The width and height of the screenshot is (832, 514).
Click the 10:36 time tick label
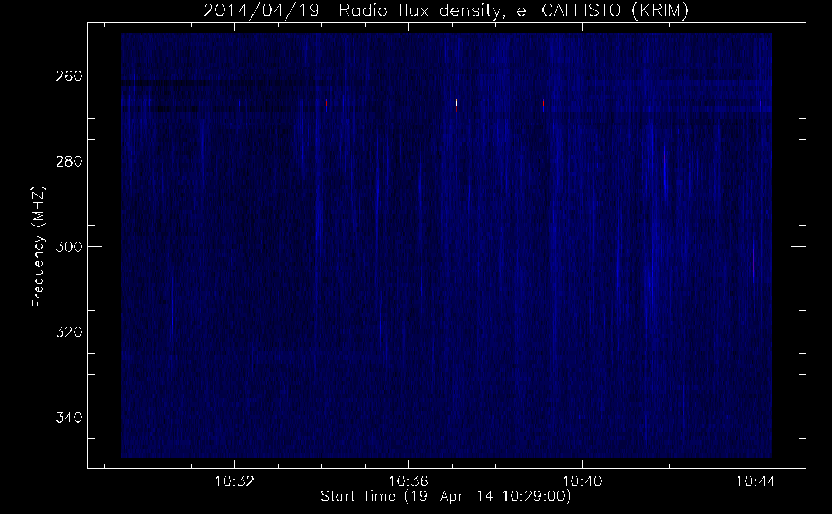(408, 482)
